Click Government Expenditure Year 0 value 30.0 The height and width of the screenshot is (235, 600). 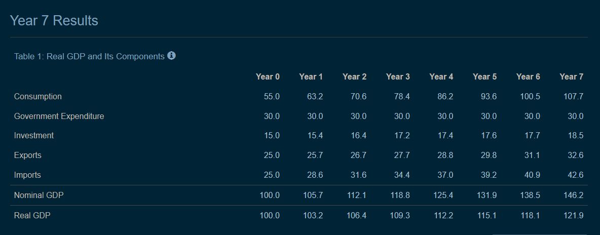coord(272,116)
